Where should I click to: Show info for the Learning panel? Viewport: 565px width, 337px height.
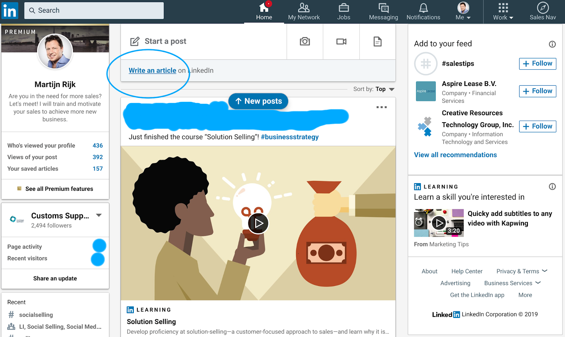(552, 187)
